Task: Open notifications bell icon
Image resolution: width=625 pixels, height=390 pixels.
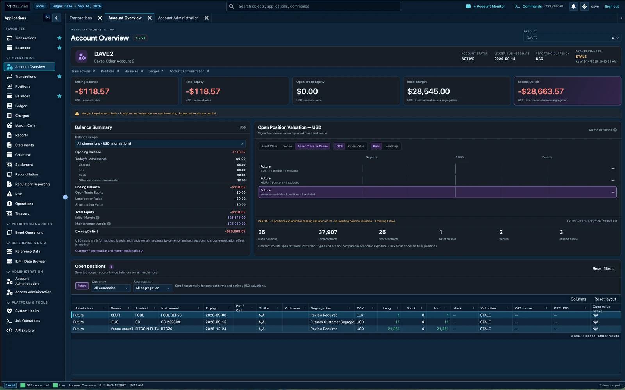Action: [x=573, y=6]
